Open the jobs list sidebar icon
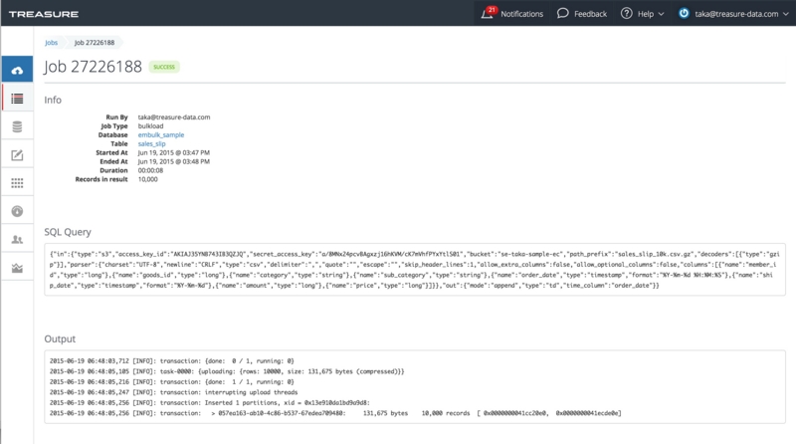796x444 pixels. [x=17, y=99]
